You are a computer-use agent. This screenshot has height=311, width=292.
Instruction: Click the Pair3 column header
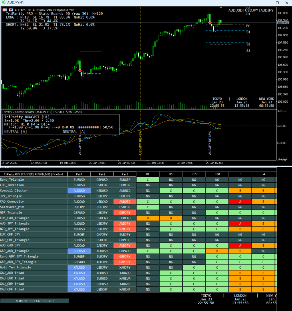[125, 174]
